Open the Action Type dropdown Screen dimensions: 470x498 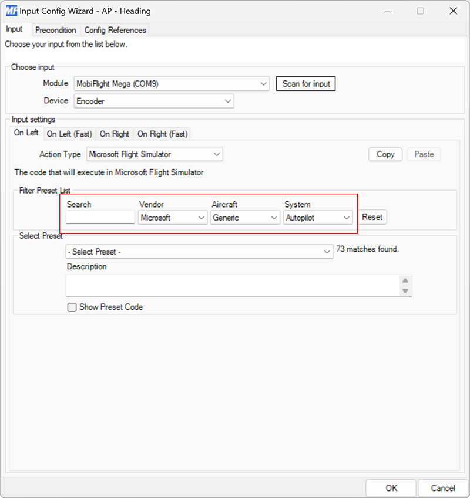(217, 154)
